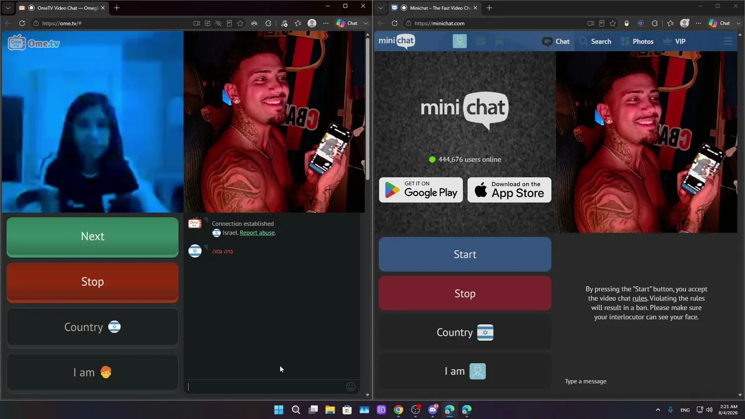Screen dimensions: 745x419
Task: Open Edge settings and more in the Minichat window
Action: [698, 23]
